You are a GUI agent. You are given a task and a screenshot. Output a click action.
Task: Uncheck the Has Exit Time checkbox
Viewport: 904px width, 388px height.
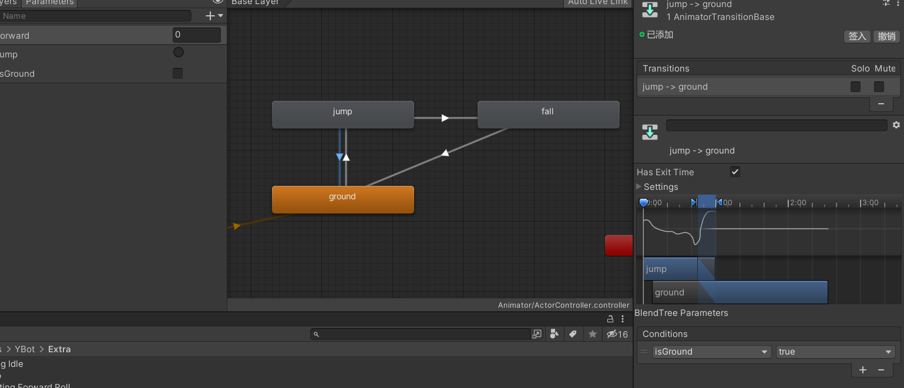735,172
